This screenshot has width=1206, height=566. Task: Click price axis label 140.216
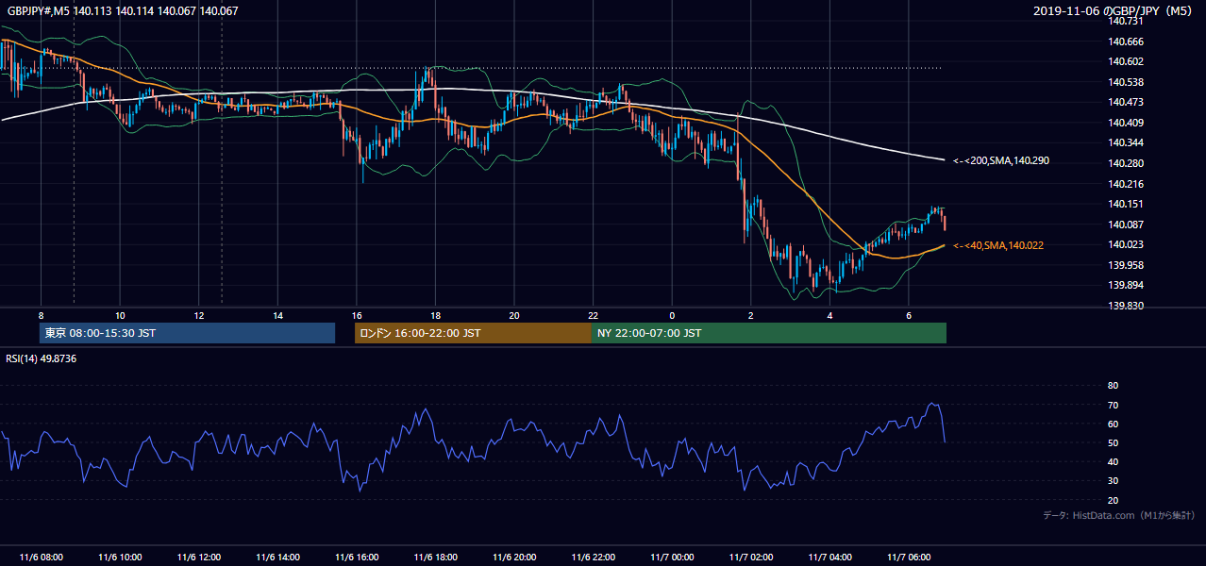[1127, 184]
